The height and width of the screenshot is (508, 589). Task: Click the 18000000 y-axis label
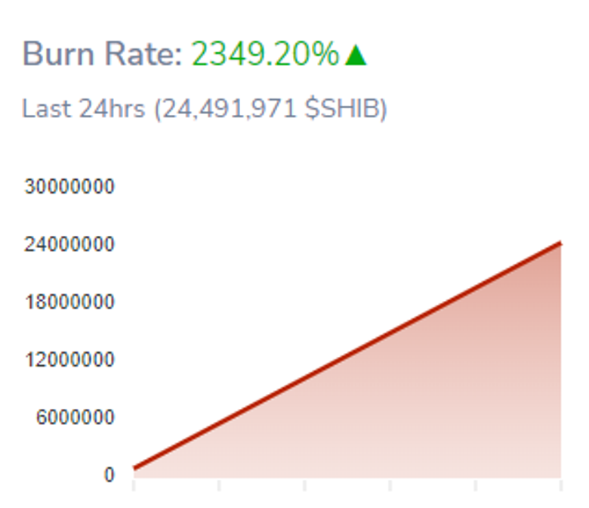pyautogui.click(x=69, y=302)
